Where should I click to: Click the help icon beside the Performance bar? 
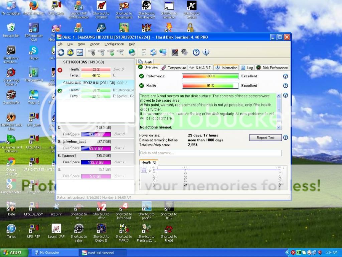tap(286, 76)
